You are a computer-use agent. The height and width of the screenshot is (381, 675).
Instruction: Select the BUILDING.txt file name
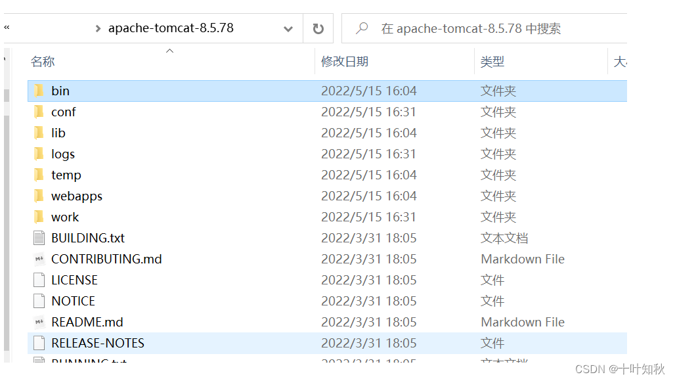click(x=88, y=238)
